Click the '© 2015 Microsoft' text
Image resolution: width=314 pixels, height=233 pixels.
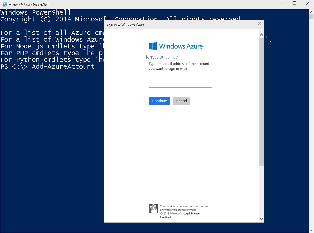pyautogui.click(x=171, y=214)
